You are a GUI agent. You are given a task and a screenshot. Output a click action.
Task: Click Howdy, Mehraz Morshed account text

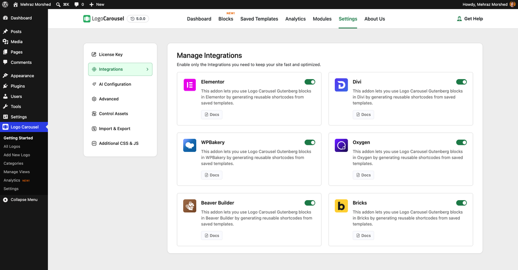pos(485,4)
